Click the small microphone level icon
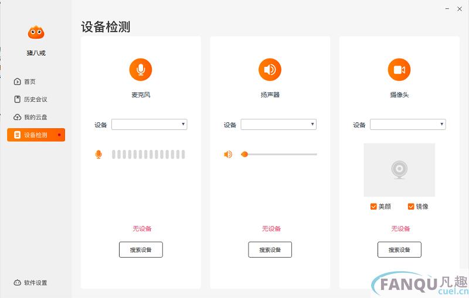Viewport: 469px width, 298px height. pos(98,155)
